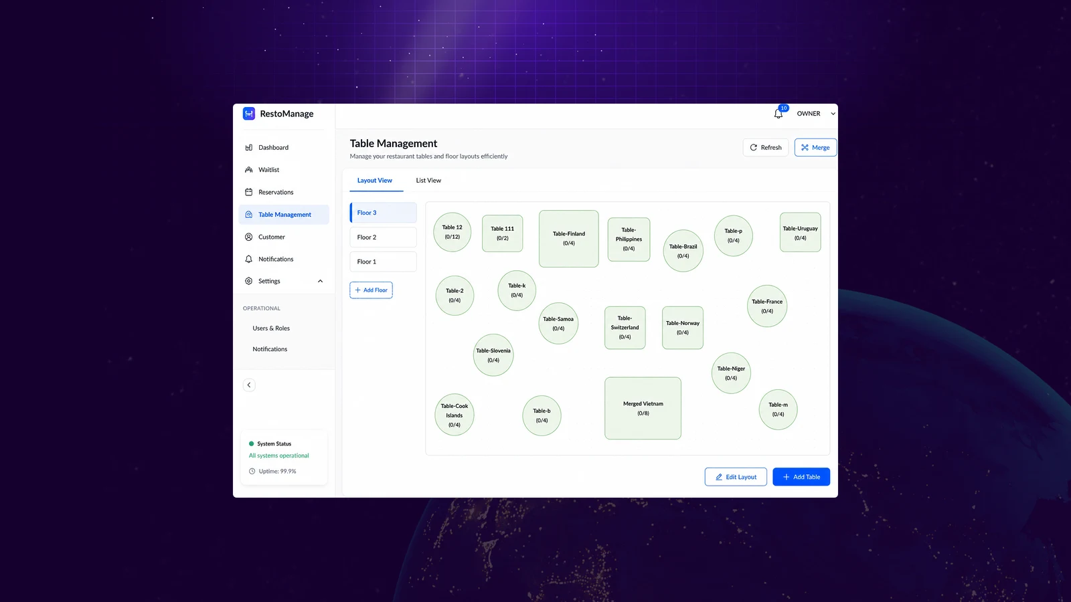Click the RestoManage logo icon
Viewport: 1071px width, 602px height.
249,114
